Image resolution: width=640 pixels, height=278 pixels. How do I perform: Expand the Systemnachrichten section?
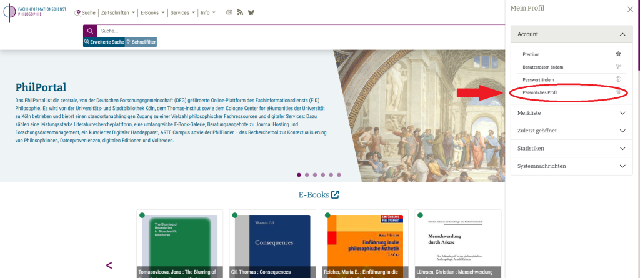pos(571,166)
